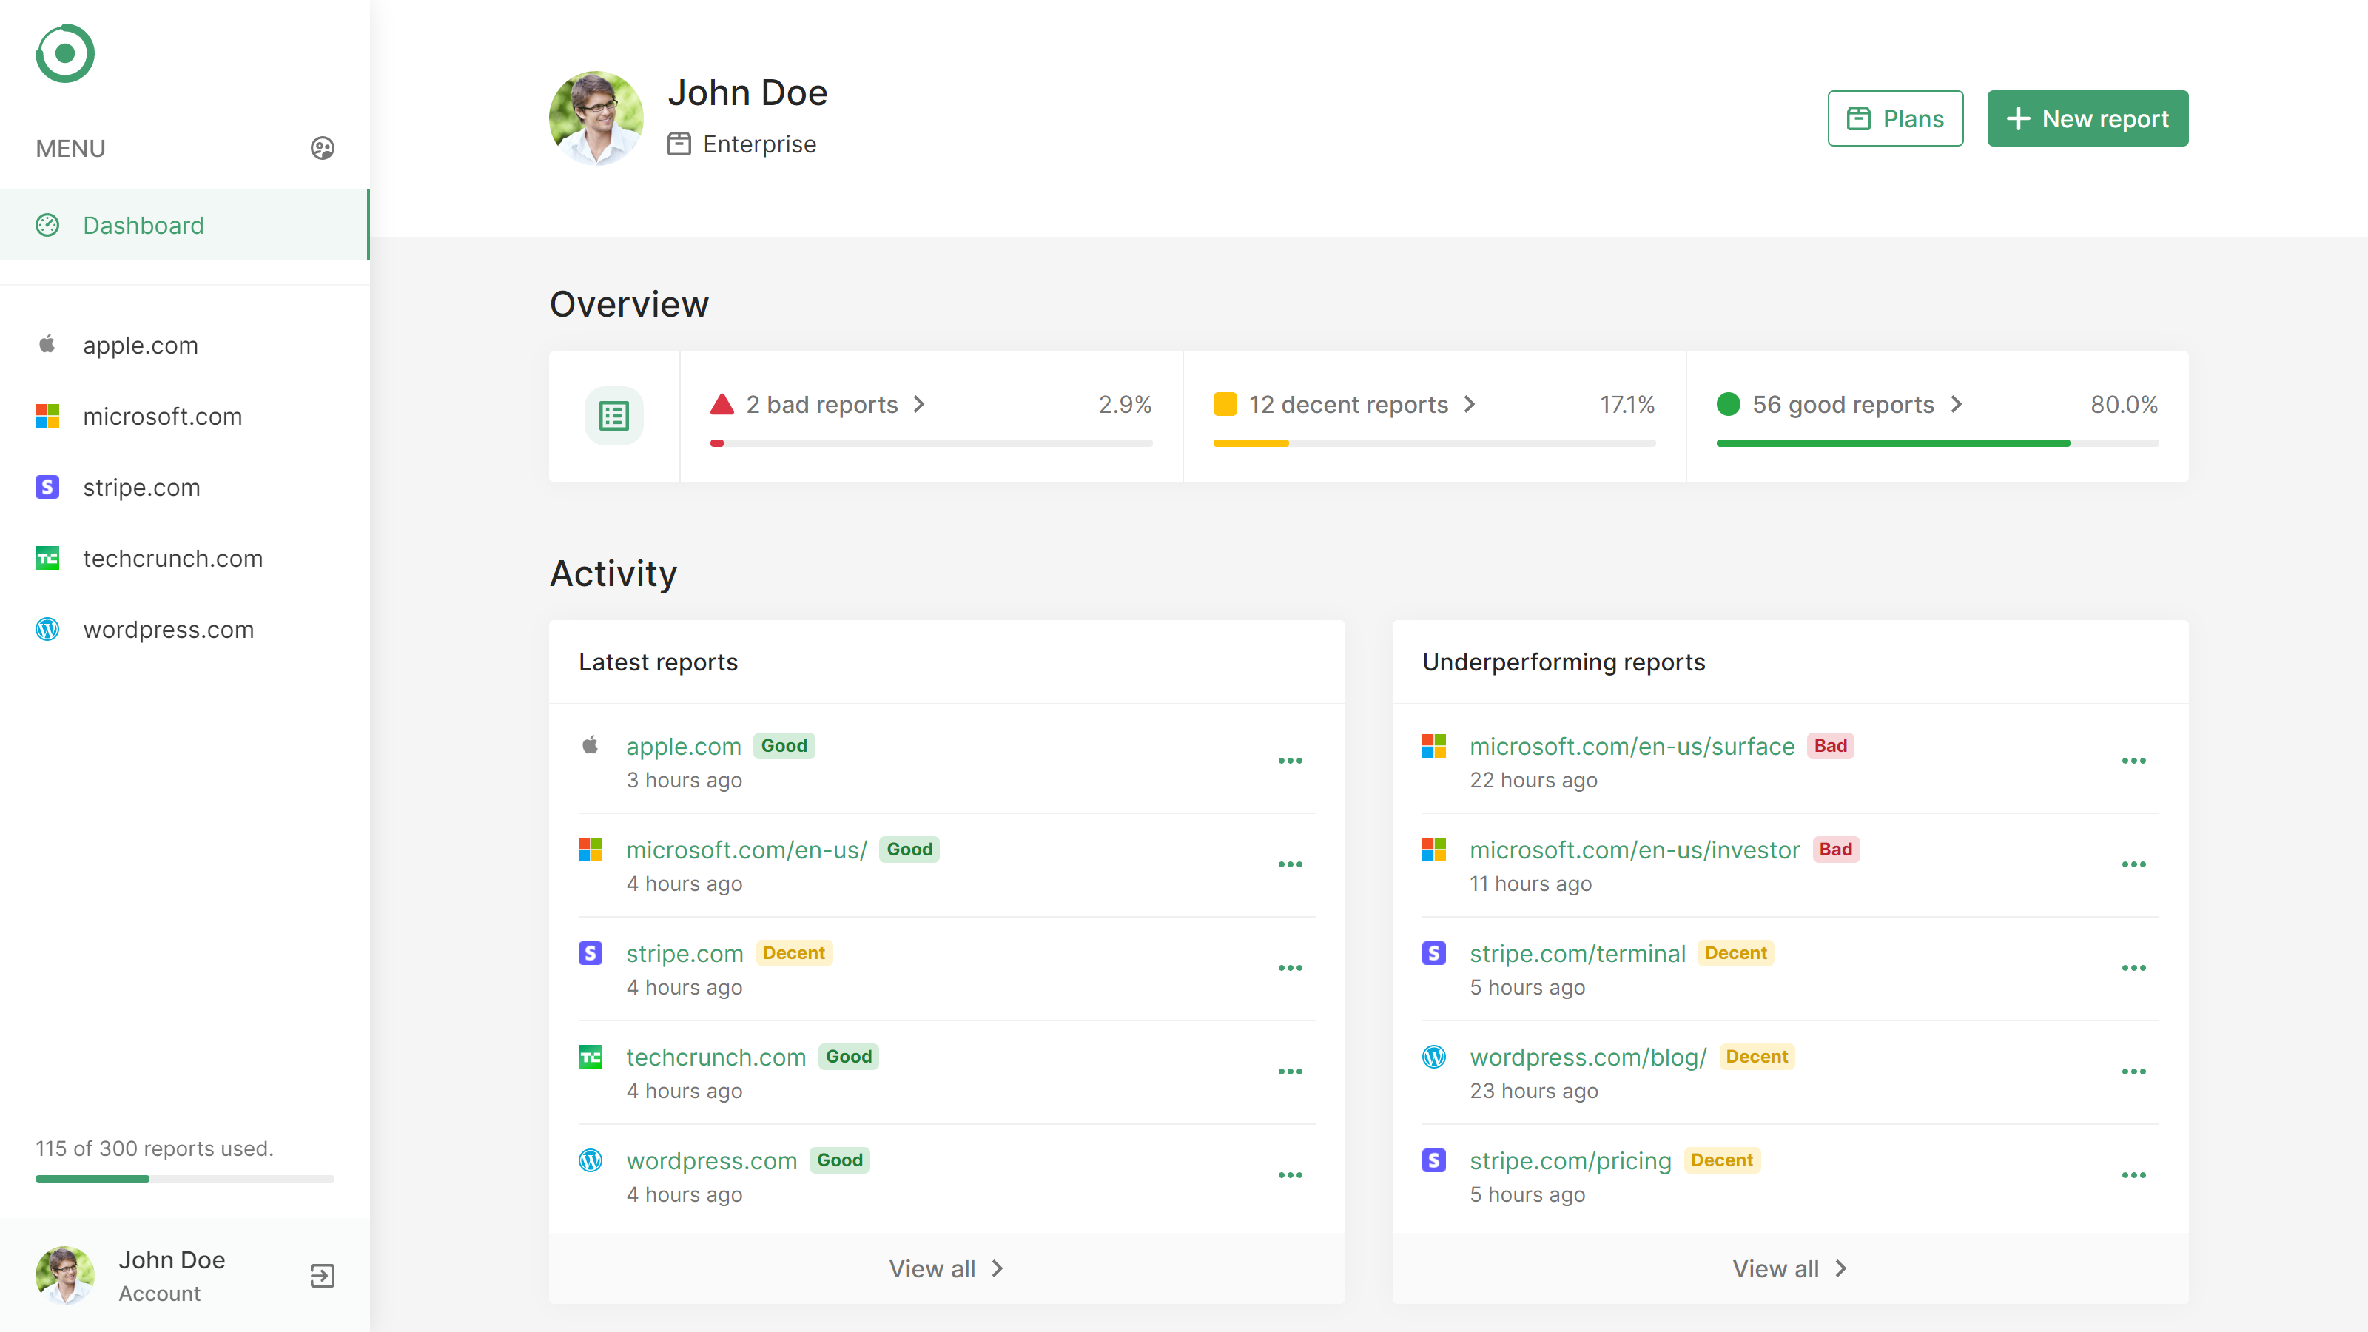Click the TechCrunch logo icon in sidebar
Screen dimensions: 2368x1332
click(47, 558)
